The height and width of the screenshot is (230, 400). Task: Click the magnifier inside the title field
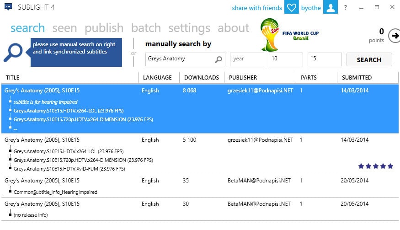(x=219, y=59)
